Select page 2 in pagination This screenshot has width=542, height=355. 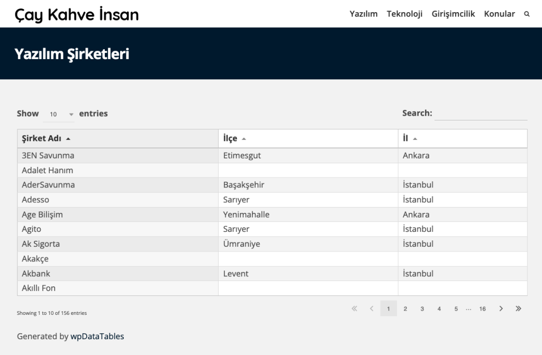click(x=405, y=309)
